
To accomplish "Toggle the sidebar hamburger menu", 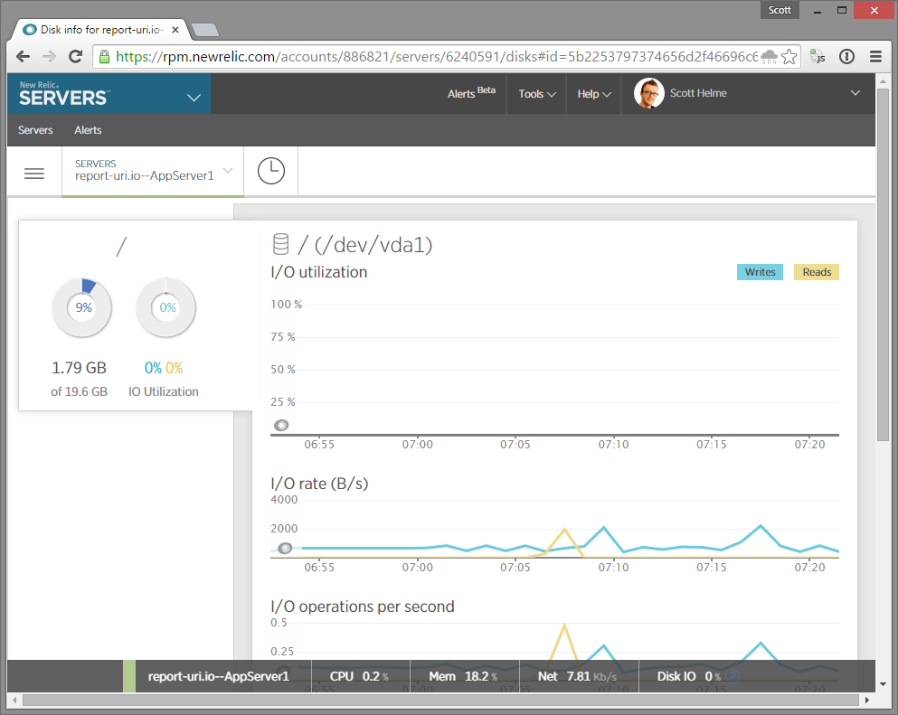I will point(34,173).
